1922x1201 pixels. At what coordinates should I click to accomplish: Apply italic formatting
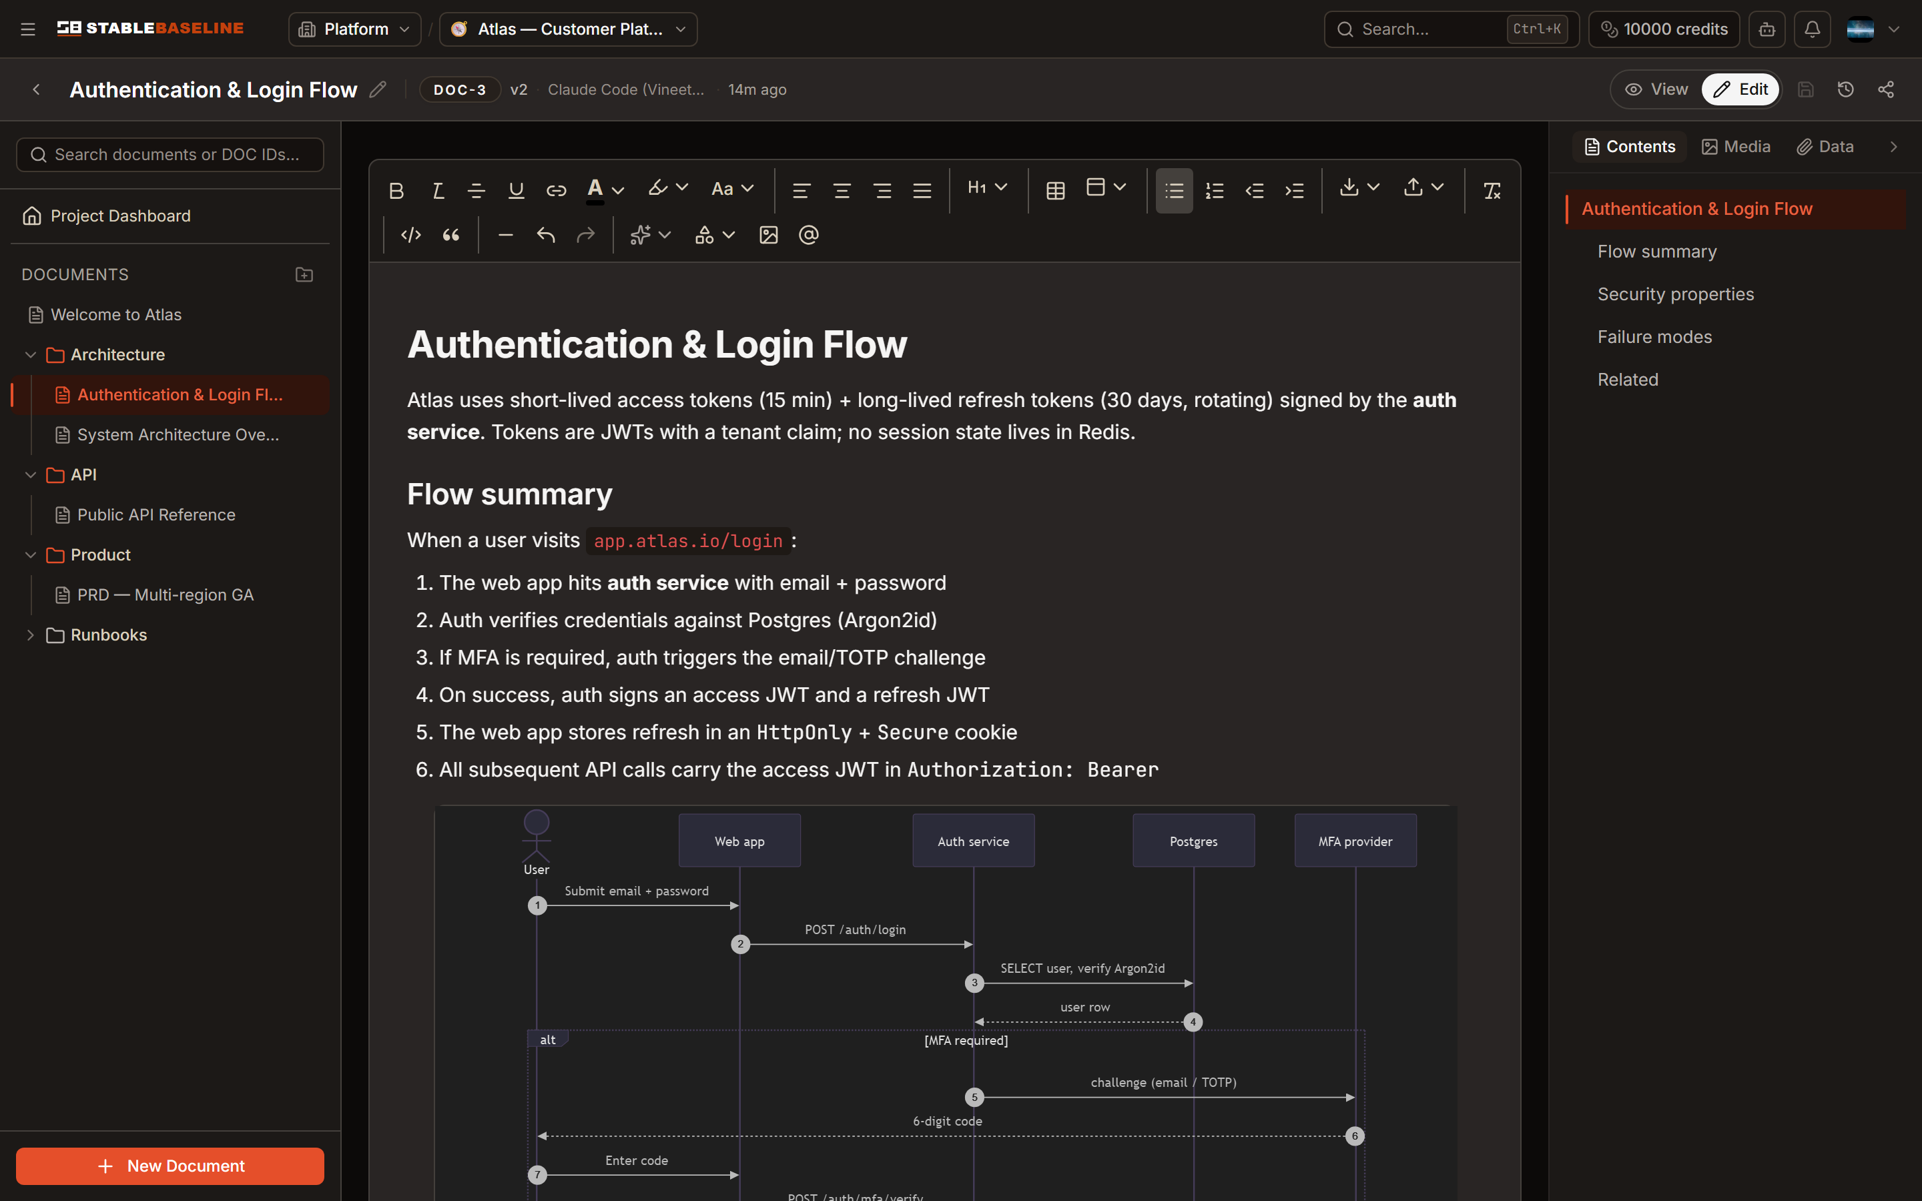coord(437,191)
